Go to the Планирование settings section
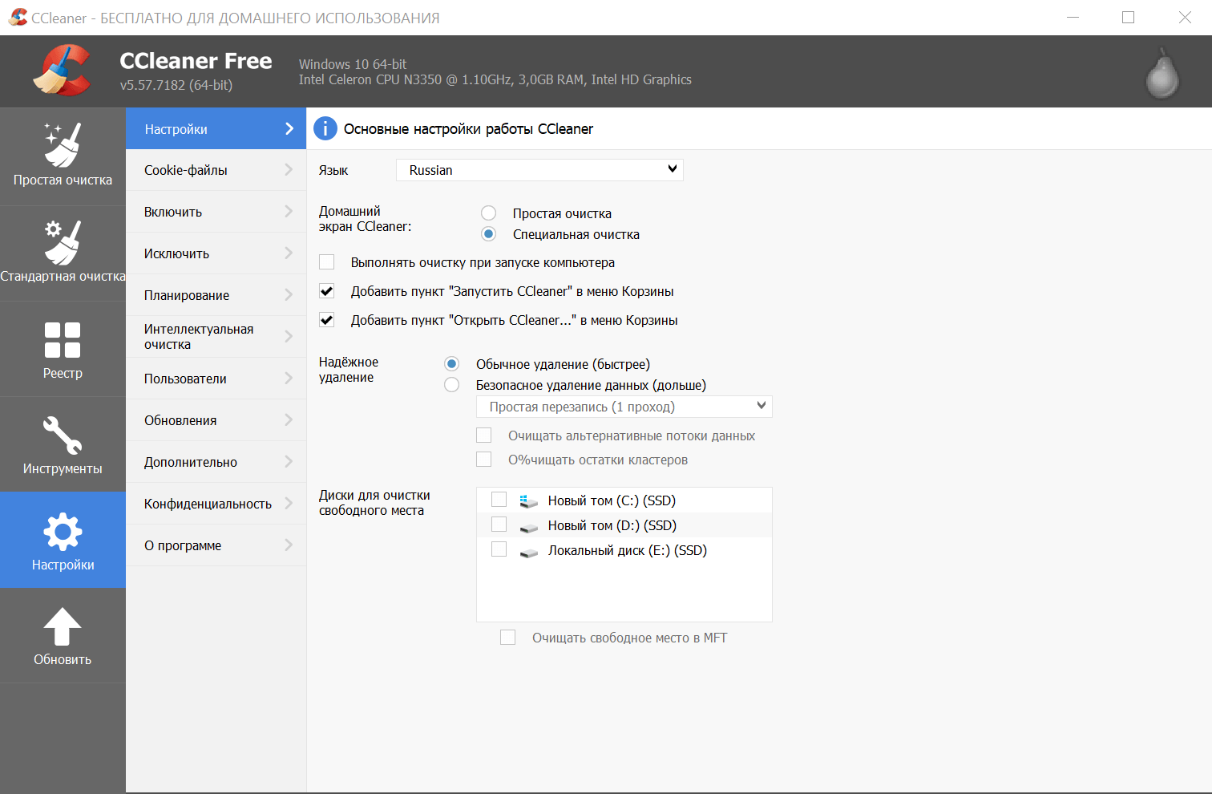Viewport: 1212px width, 794px height. (216, 295)
